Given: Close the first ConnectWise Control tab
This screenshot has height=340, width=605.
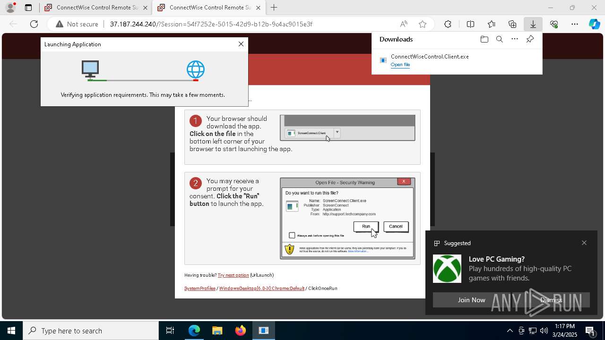Looking at the screenshot, I should 145,8.
